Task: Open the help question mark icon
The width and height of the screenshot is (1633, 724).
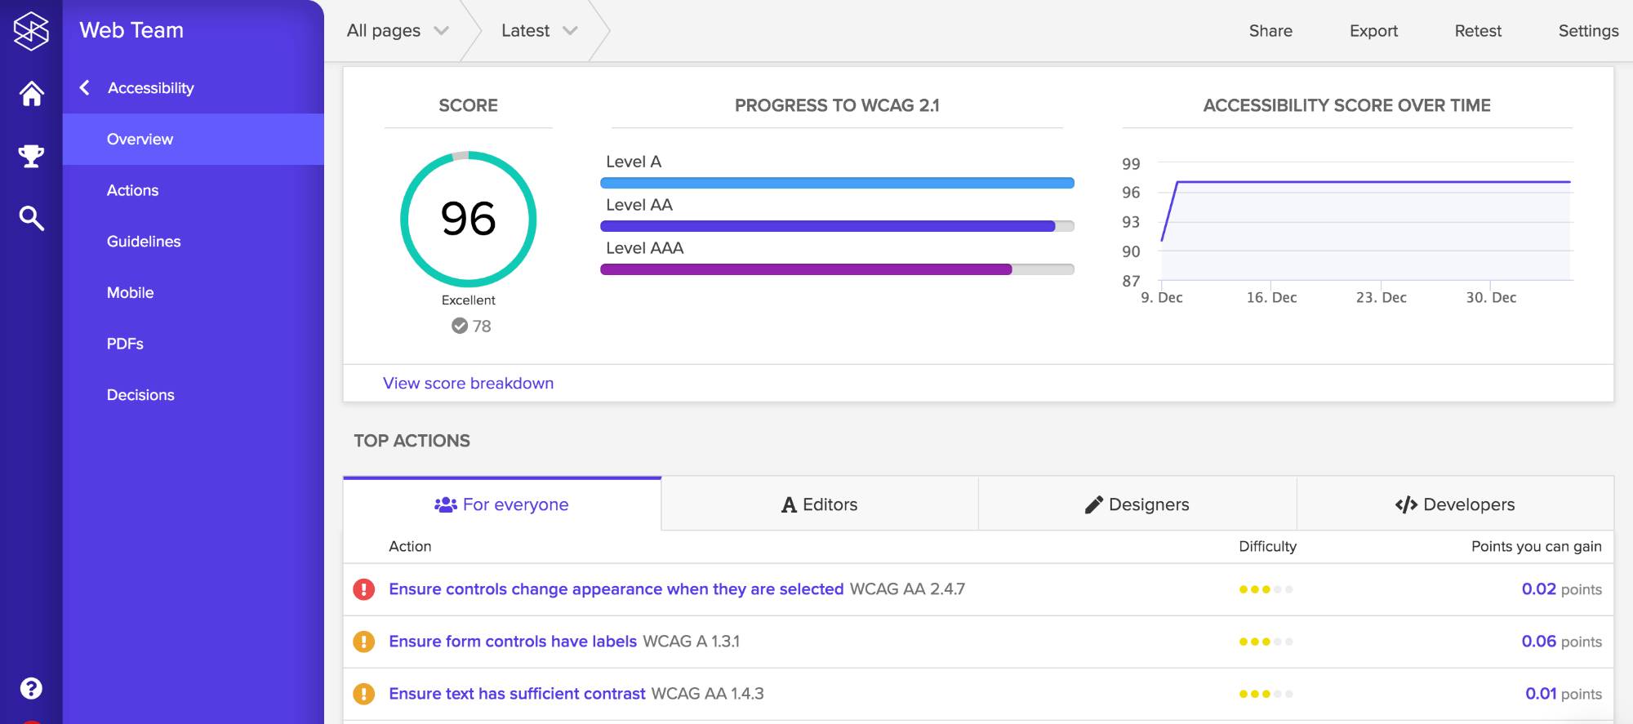Action: pyautogui.click(x=31, y=688)
